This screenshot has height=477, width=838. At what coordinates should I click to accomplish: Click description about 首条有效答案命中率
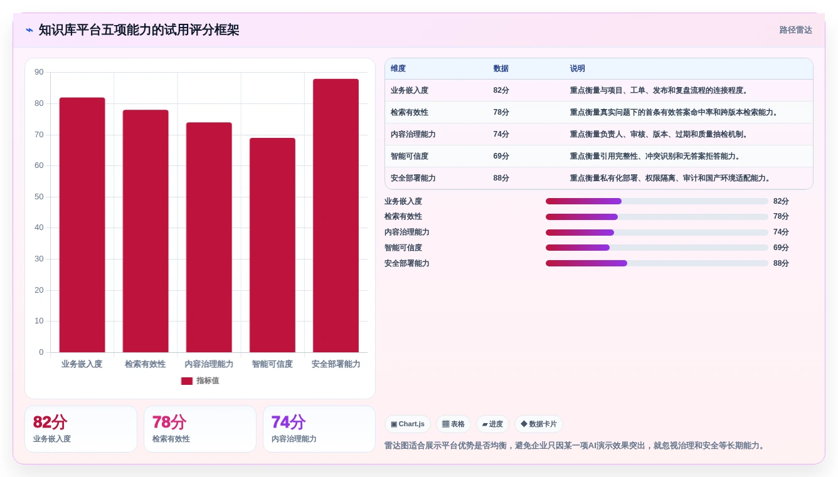[x=674, y=112]
